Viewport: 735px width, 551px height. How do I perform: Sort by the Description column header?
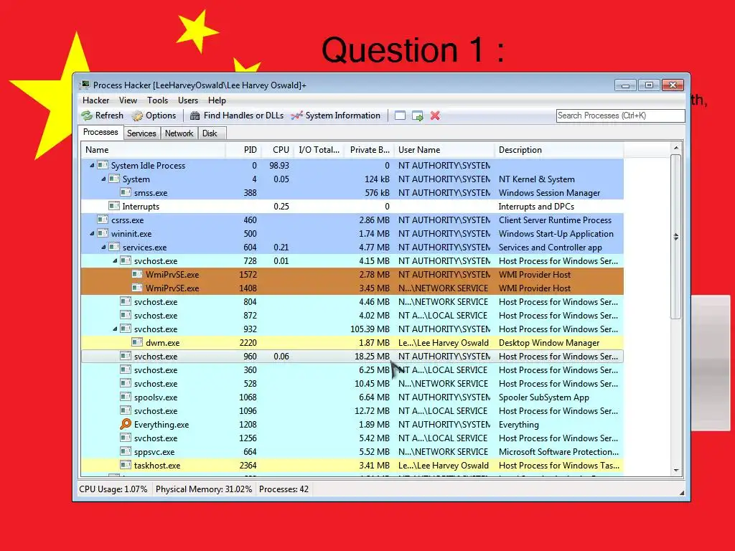coord(559,150)
